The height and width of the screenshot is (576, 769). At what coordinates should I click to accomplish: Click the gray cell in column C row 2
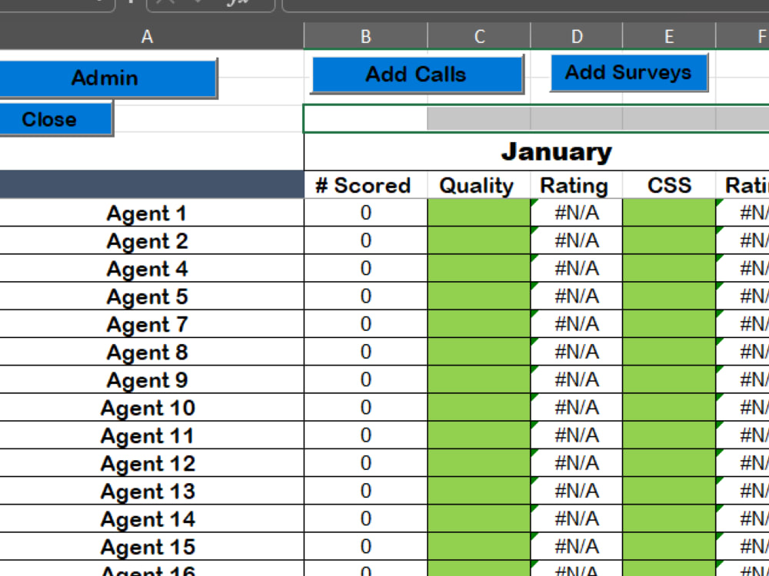pos(479,118)
